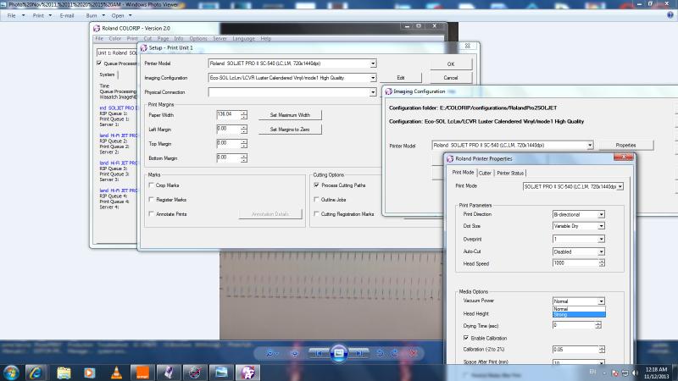Open Physical Connection dropdown
The image size is (678, 381).
(373, 92)
